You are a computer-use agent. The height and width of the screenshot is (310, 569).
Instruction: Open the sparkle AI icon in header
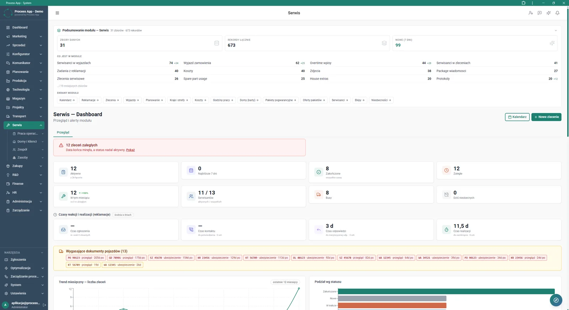point(548,13)
